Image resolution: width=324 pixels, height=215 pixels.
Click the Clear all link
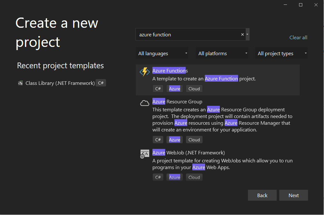tap(298, 38)
